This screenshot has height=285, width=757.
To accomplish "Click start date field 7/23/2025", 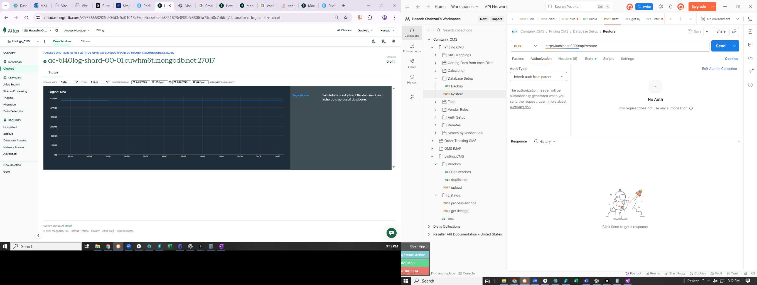I will click(141, 82).
